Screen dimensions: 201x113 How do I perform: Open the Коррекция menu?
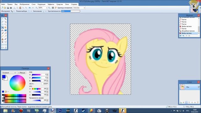click(41, 4)
